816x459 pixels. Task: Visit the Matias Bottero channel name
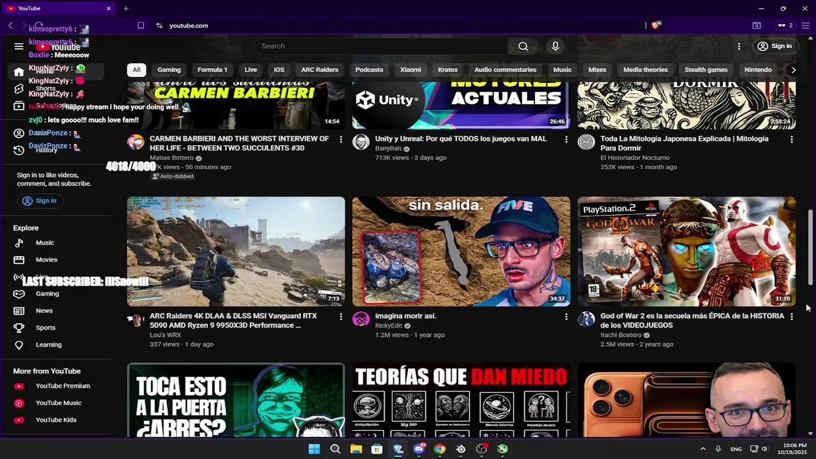tap(171, 157)
